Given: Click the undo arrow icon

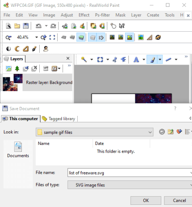Looking at the screenshot, I should point(38,26).
